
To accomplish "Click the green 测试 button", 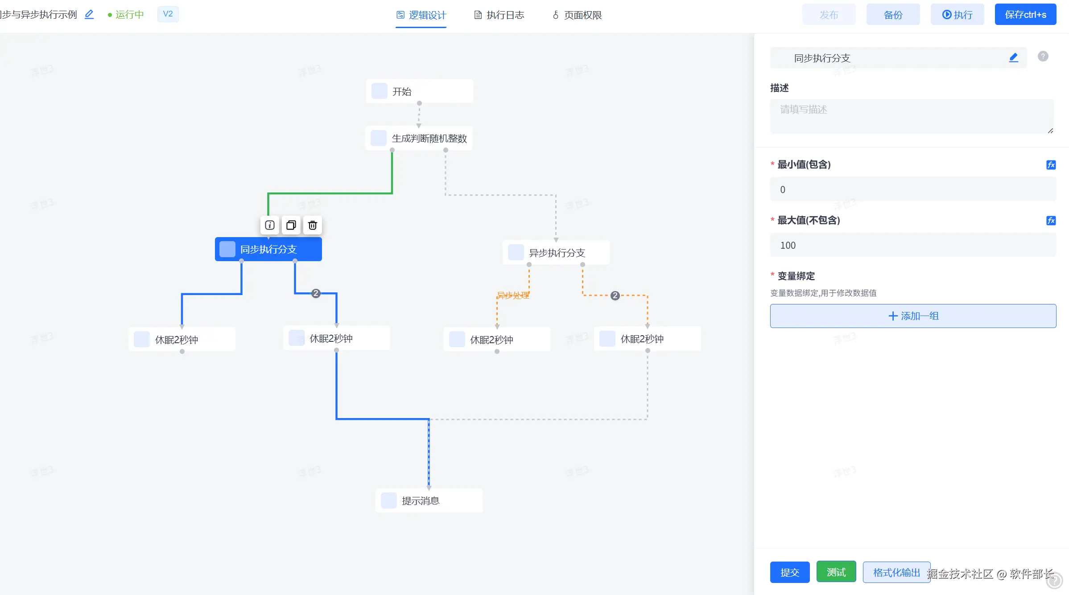I will (x=836, y=572).
